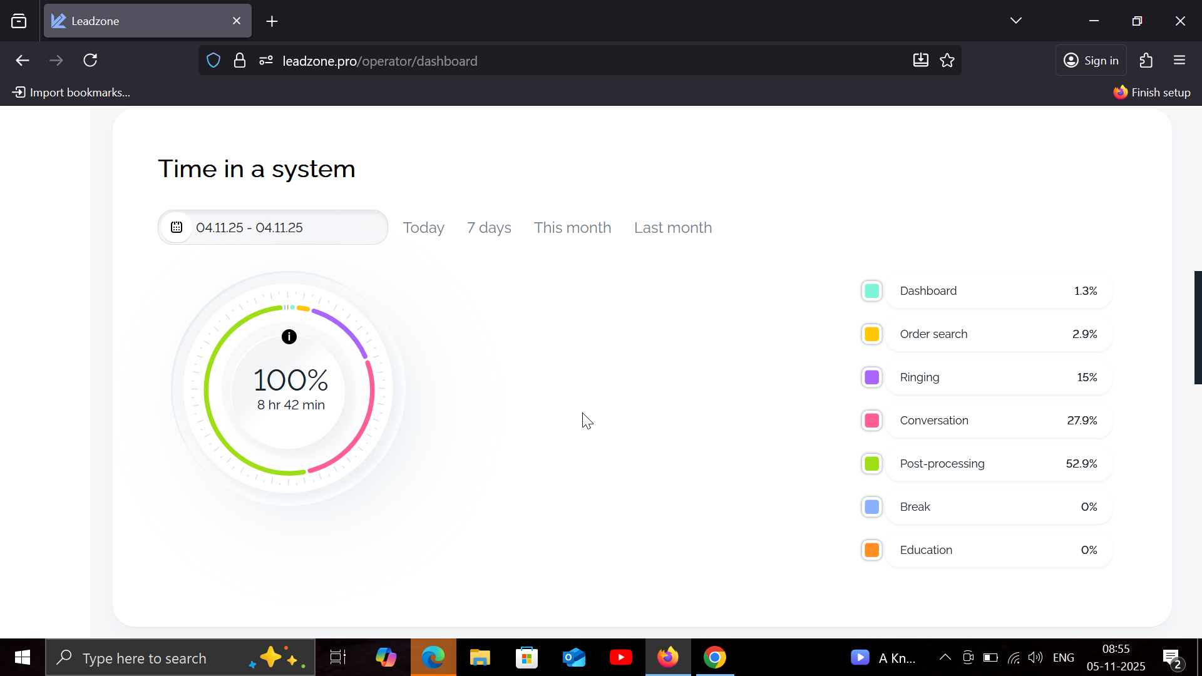Open the Firefox hamburger application menu
The height and width of the screenshot is (676, 1202).
click(x=1179, y=61)
